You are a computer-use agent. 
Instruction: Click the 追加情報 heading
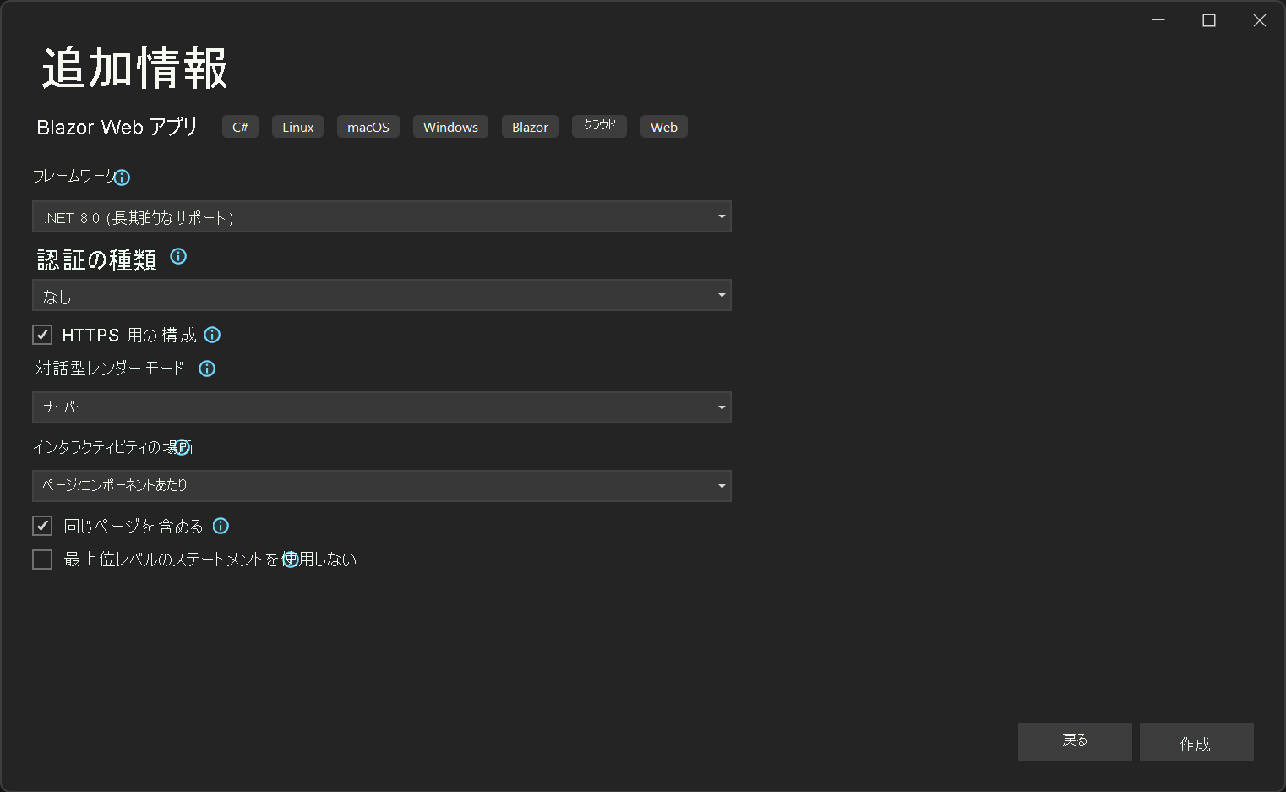(135, 68)
